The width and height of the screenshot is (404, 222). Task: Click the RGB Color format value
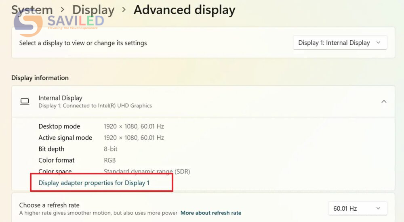point(110,160)
